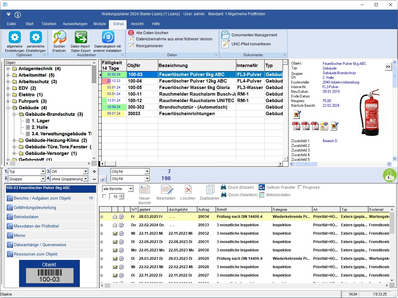Open persönliche Einstellungen gear icon
This screenshot has width=398, height=298.
[36, 38]
